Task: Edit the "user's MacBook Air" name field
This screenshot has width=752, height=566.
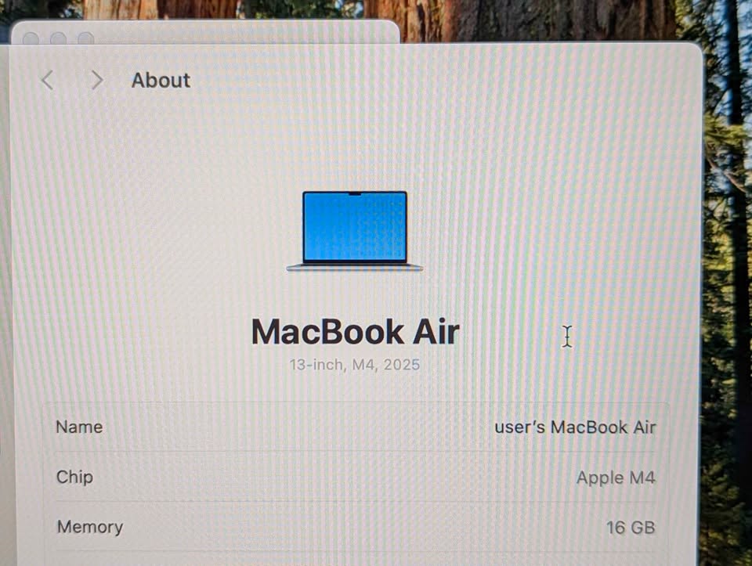Action: click(x=575, y=427)
